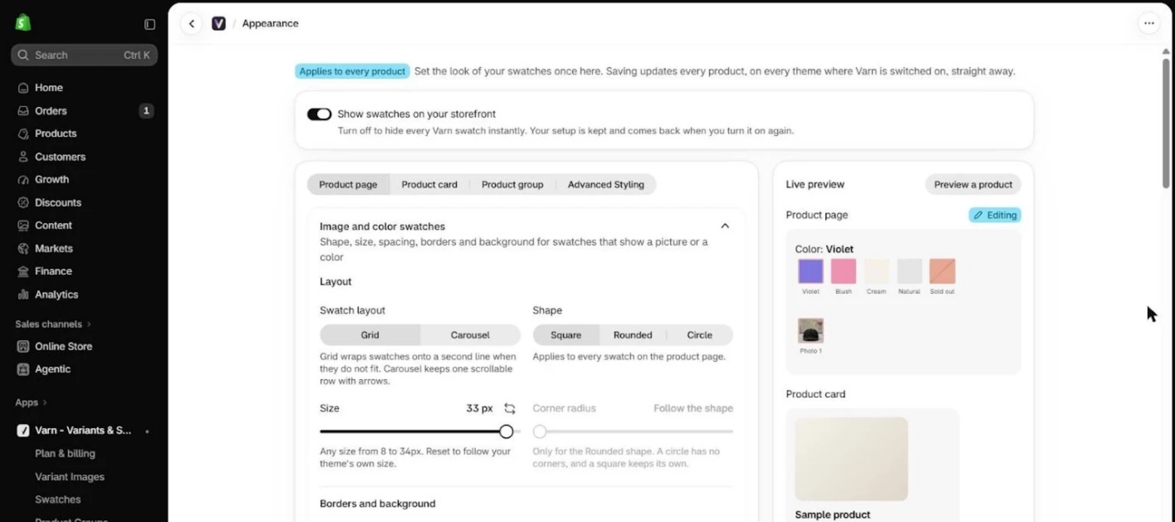The width and height of the screenshot is (1175, 522).
Task: Toggle Show swatches on your storefront
Action: point(319,114)
